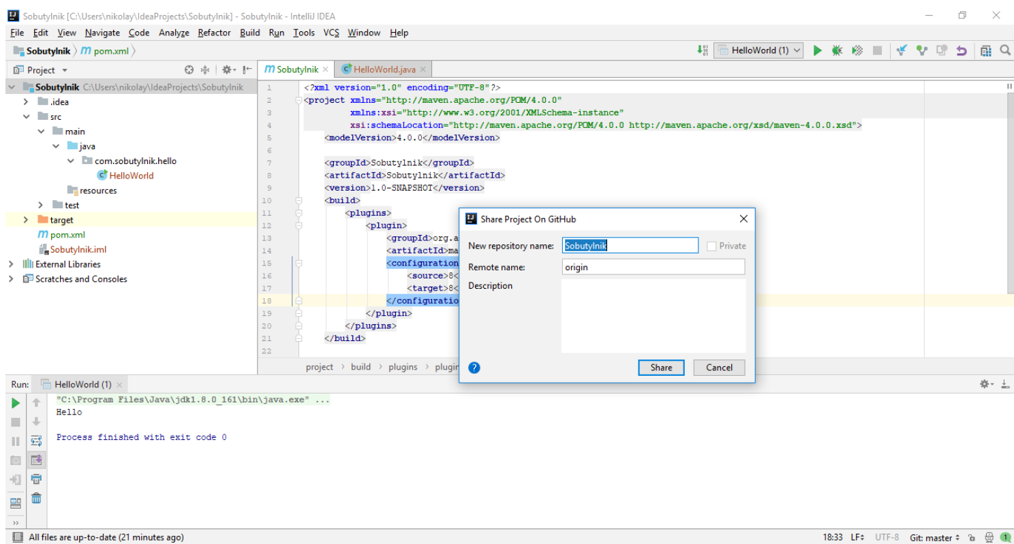The height and width of the screenshot is (544, 1014).
Task: Select pom.xml in project tree
Action: (x=67, y=235)
